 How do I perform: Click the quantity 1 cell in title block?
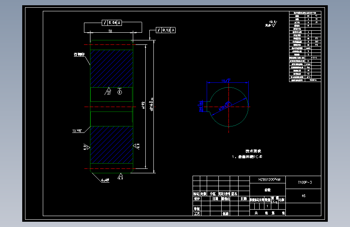[x=267, y=206]
